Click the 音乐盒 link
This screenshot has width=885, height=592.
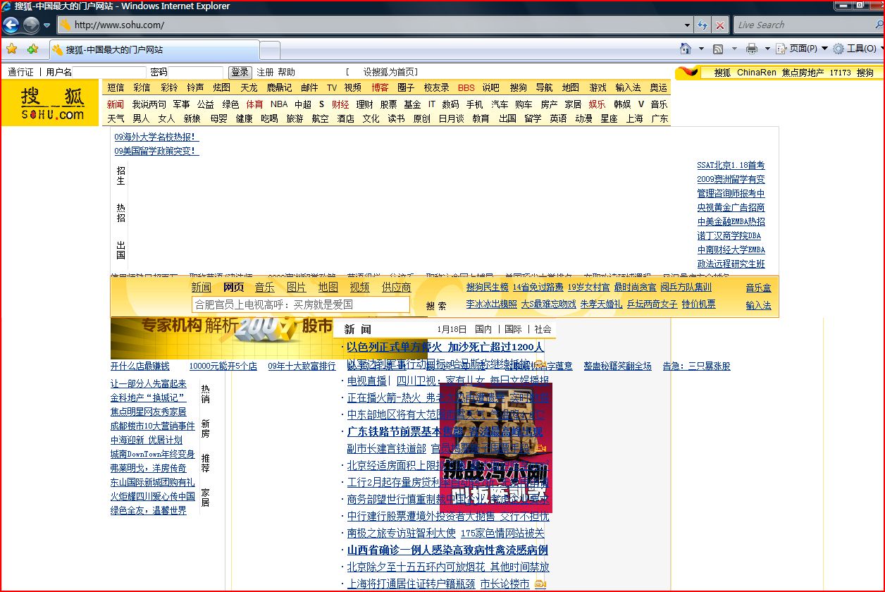point(759,288)
